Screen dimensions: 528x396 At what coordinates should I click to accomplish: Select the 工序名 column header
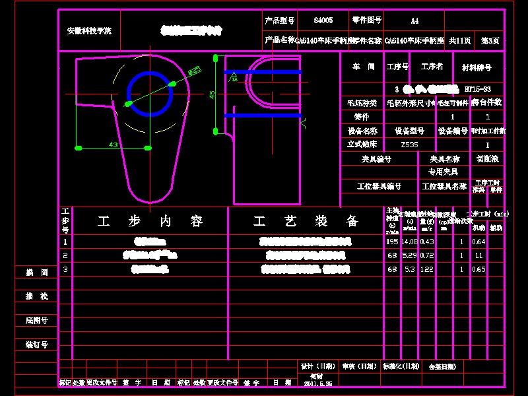(x=432, y=67)
